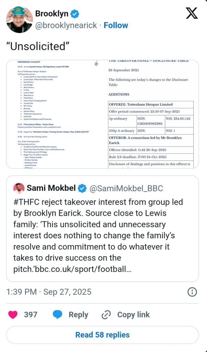
Task: Open the Takeover Panel disclosure table image
Action: (151, 114)
